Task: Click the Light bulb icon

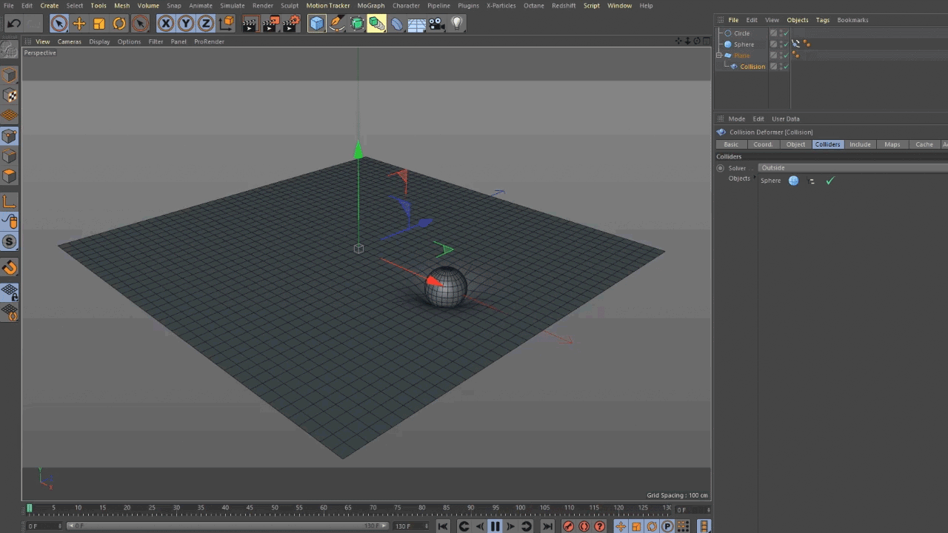Action: 457,24
